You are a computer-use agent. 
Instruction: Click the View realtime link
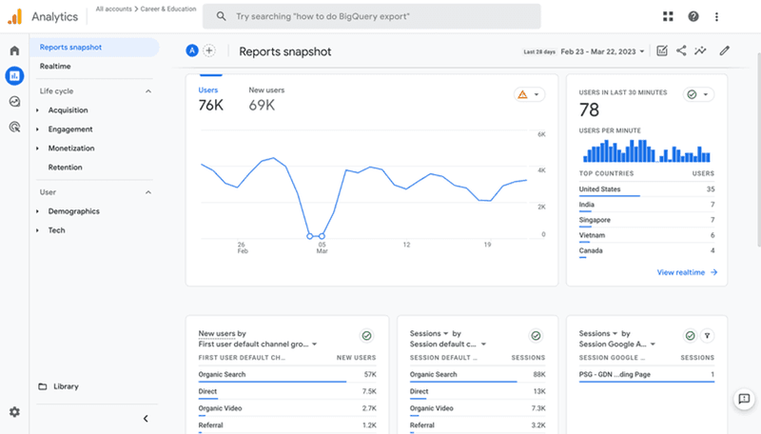click(687, 272)
